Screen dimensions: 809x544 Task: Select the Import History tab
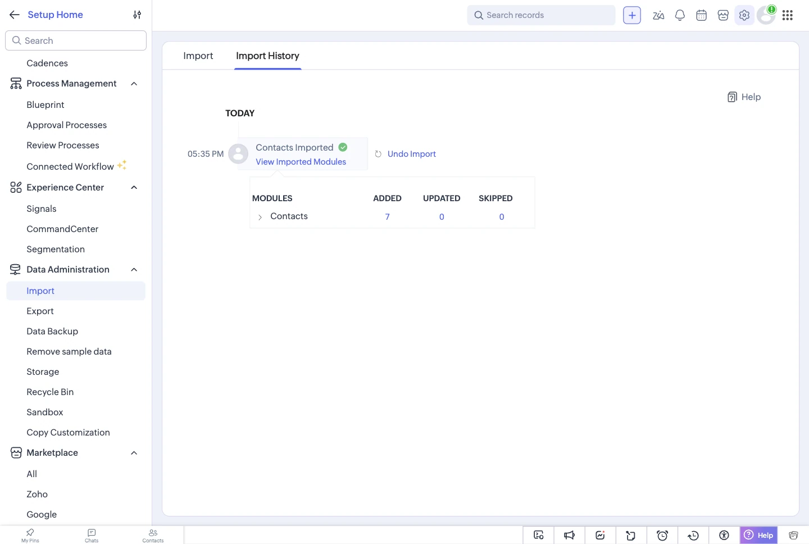point(267,56)
